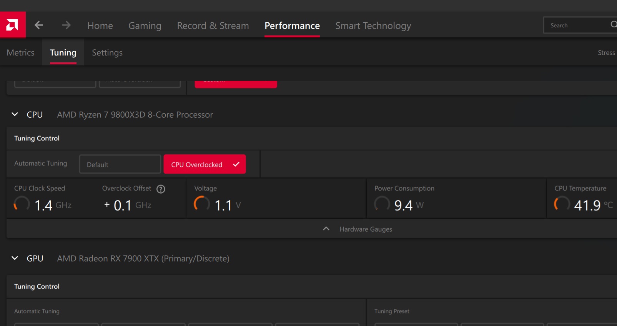Select the Tuning sub-tab
The height and width of the screenshot is (326, 617).
[x=63, y=53]
